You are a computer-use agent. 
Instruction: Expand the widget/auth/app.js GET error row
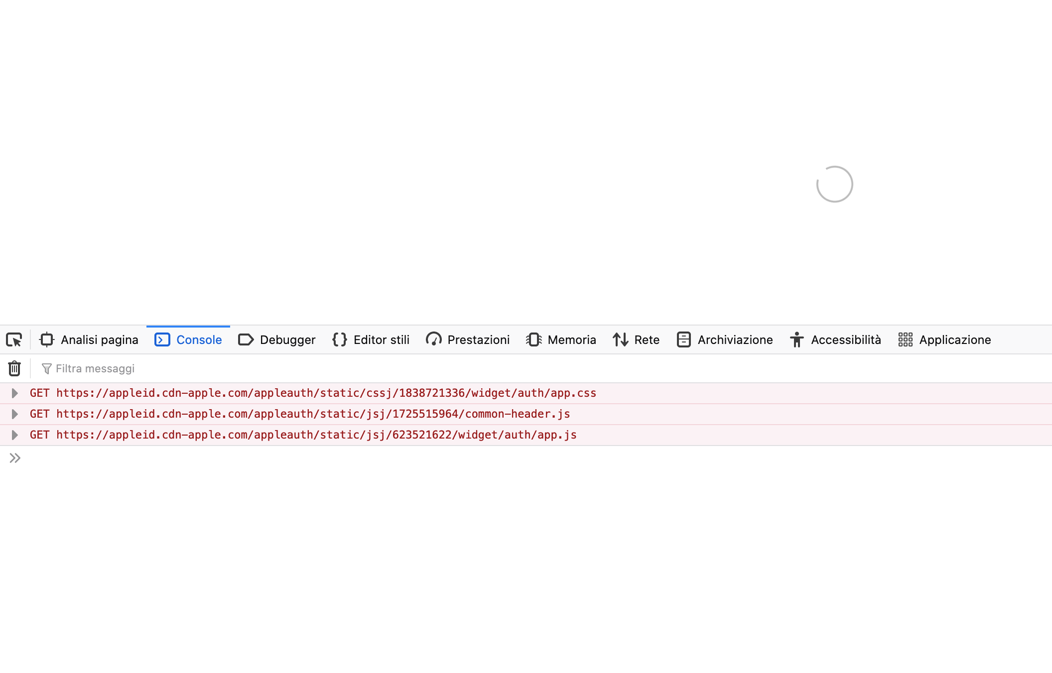point(15,435)
